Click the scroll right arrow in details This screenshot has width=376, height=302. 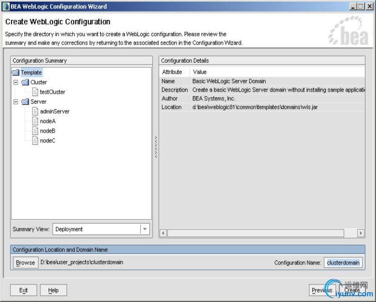[360, 233]
